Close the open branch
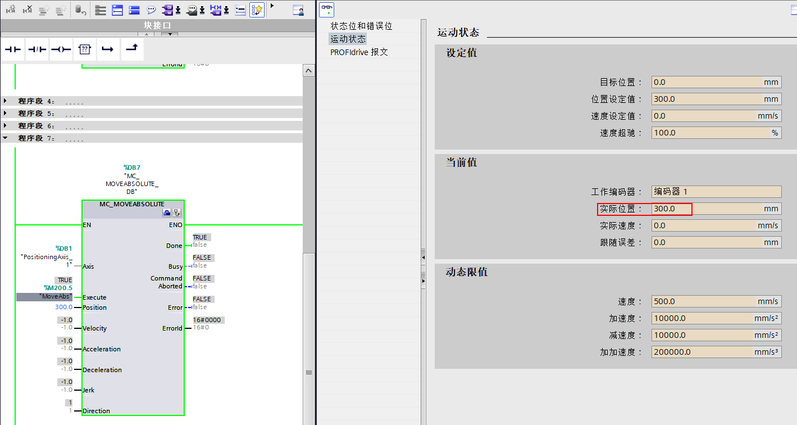This screenshot has height=425, width=797. pos(133,49)
